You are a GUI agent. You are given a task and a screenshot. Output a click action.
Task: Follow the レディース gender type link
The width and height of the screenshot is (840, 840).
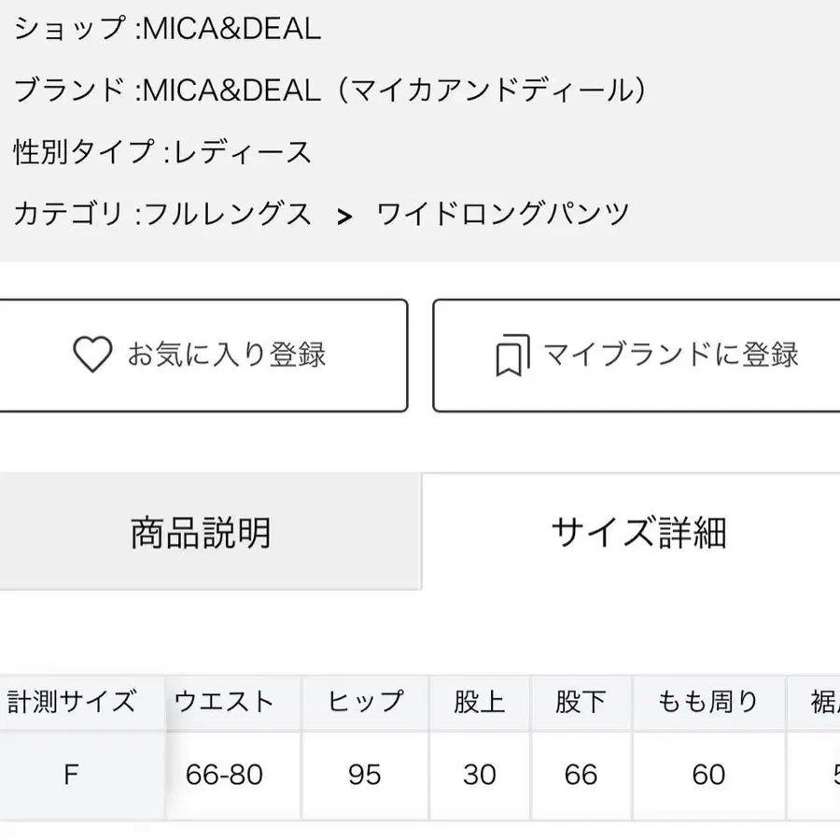[239, 151]
